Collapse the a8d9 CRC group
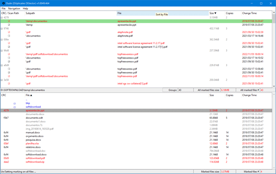Image resolution: width=276 pixels, height=174 pixels. click(x=2, y=65)
